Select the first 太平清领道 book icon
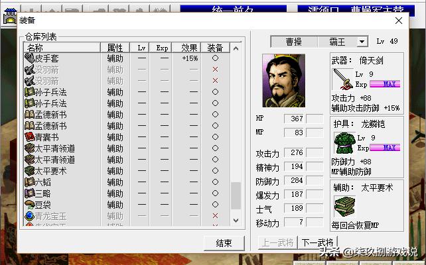The height and width of the screenshot is (265, 426). pos(29,148)
